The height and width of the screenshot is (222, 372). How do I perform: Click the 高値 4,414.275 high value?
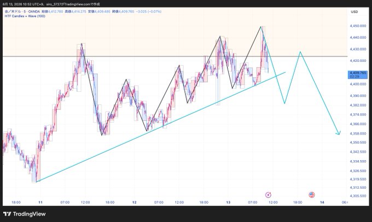75,11
